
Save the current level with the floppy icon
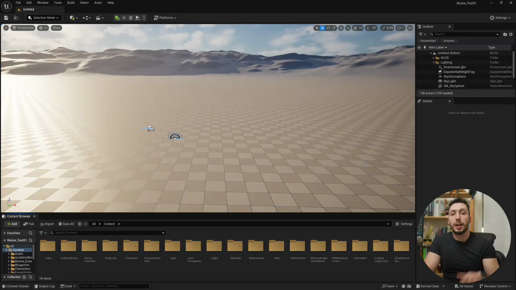click(6, 18)
